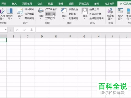Switch to the 数据 tab
131x98 pixels.
50,4
